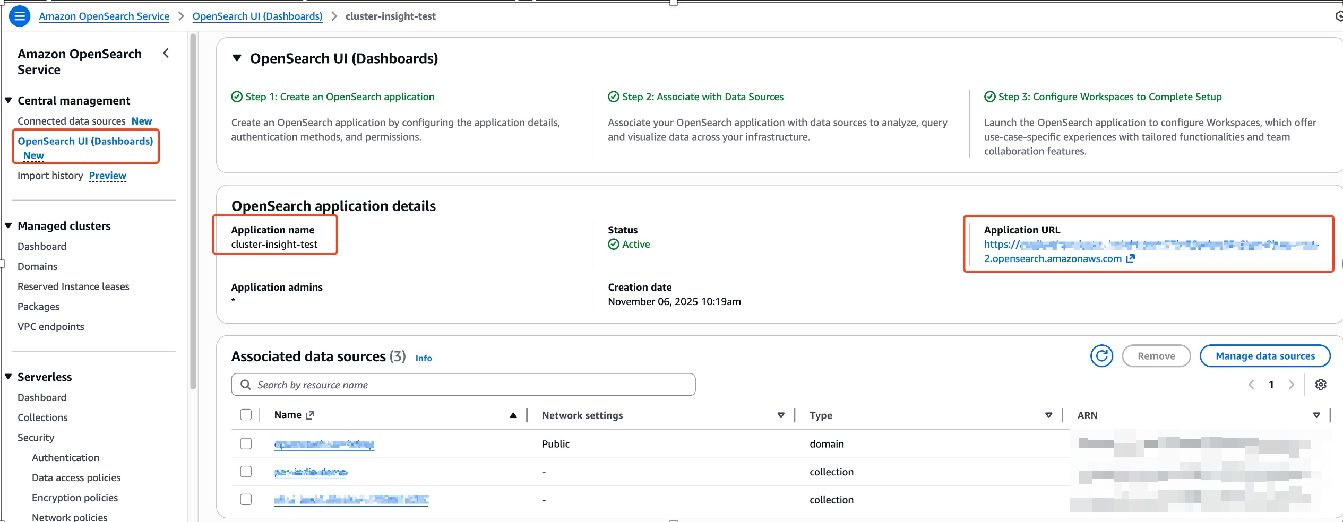1343x522 pixels.
Task: Open the hamburger navigation menu icon
Action: (x=20, y=16)
